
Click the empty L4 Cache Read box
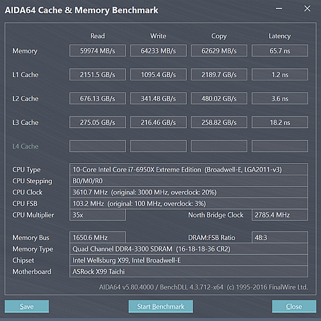pyautogui.click(x=98, y=146)
